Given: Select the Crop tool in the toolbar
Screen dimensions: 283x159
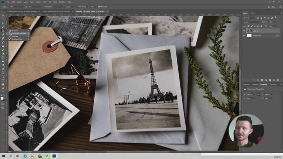Looking at the screenshot, I should pyautogui.click(x=3, y=30).
